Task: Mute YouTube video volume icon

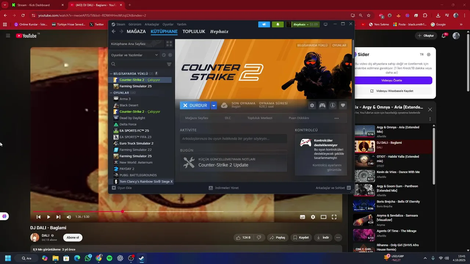Action: 69,217
